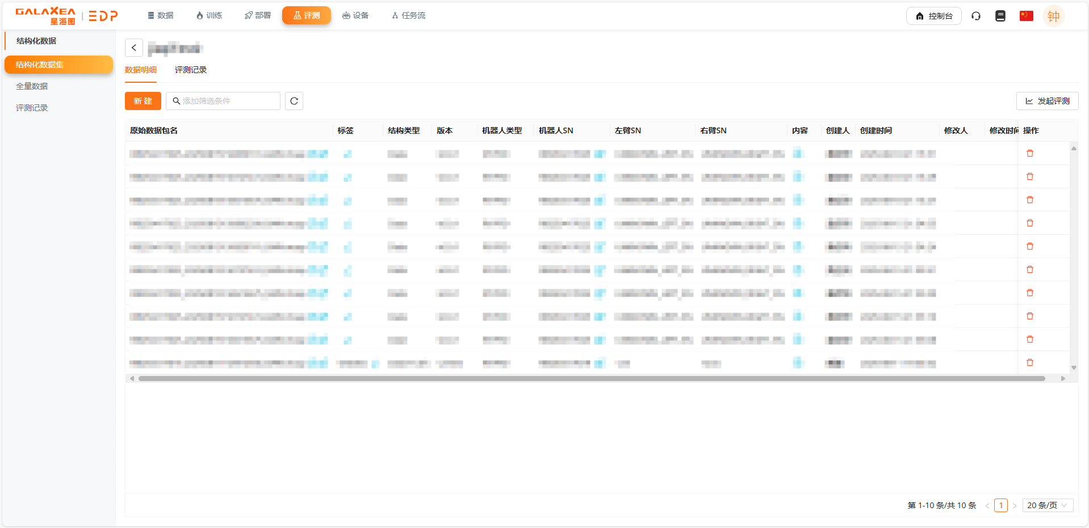Click the horizontal table scrollbar
This screenshot has width=1089, height=528.
590,378
